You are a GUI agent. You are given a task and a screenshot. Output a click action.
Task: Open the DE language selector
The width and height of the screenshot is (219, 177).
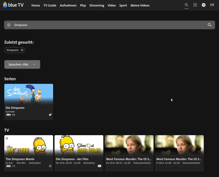212,5
